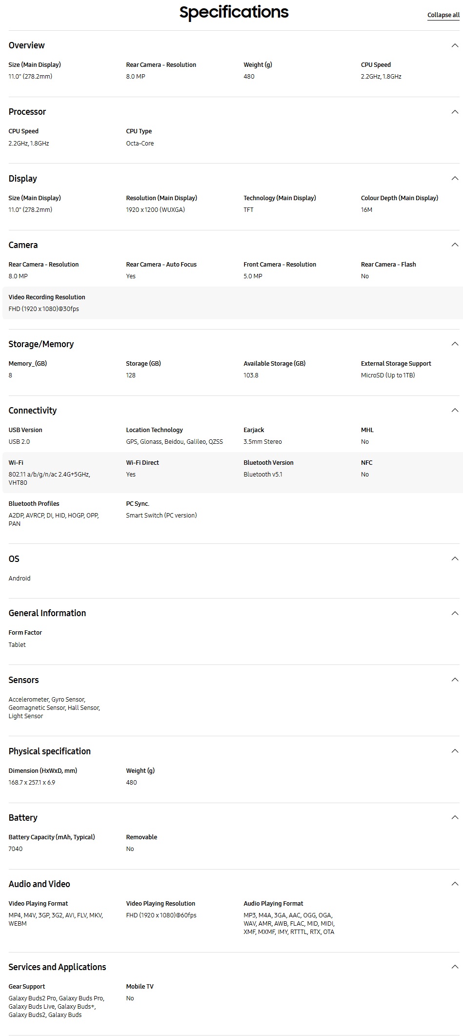Click the Overview section heading
The height and width of the screenshot is (1036, 463).
[x=27, y=45]
